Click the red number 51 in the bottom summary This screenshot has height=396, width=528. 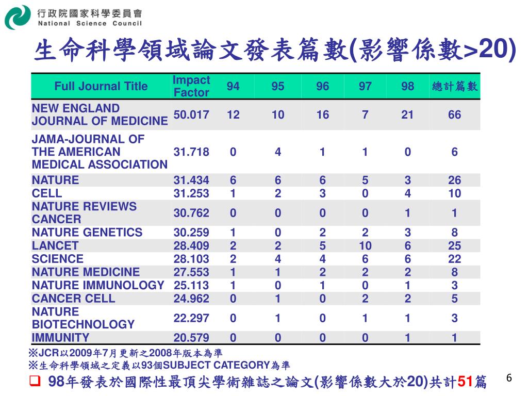[x=465, y=381]
